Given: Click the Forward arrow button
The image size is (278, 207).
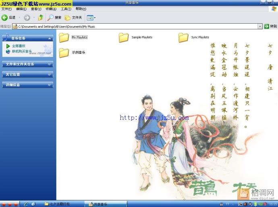Looking at the screenshot, I should [x=27, y=18].
